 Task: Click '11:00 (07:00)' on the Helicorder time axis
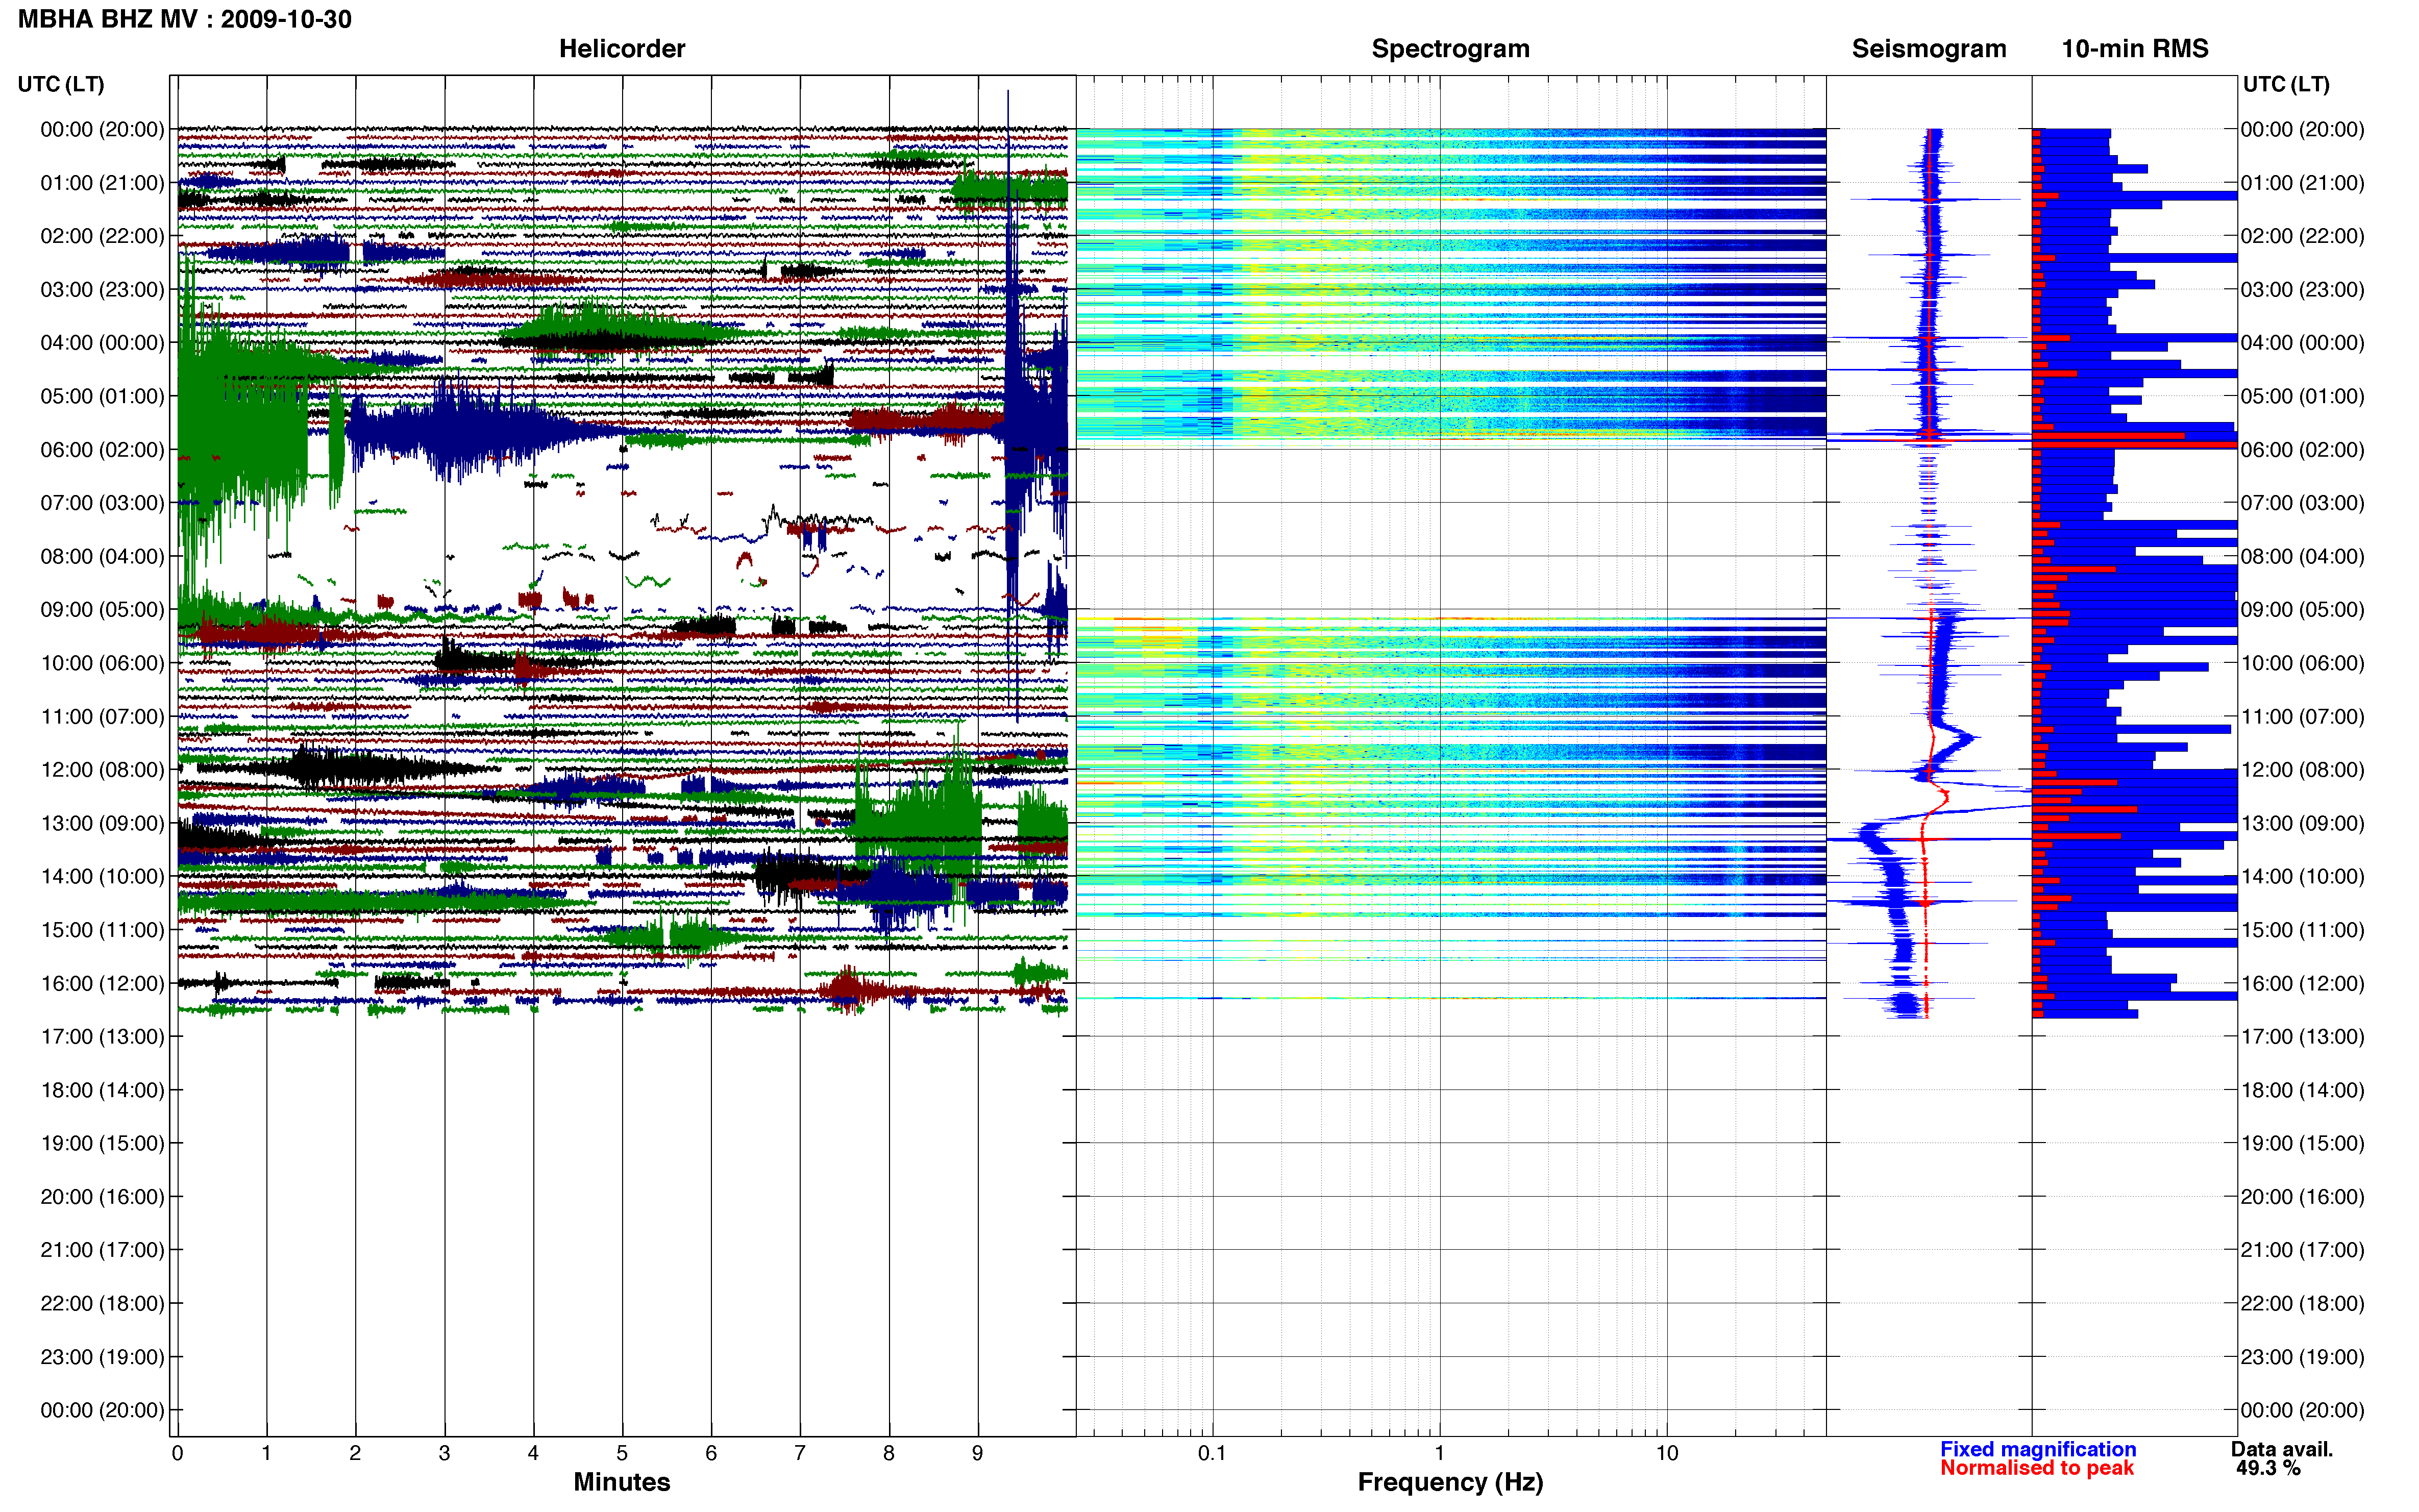pos(102,716)
